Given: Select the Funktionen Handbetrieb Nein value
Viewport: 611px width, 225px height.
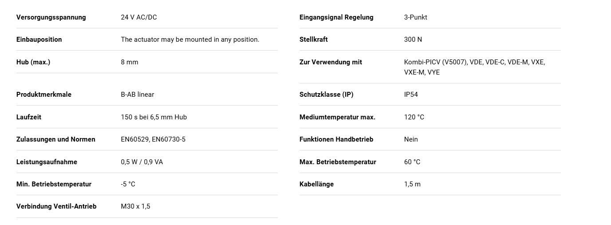Looking at the screenshot, I should pyautogui.click(x=411, y=139).
